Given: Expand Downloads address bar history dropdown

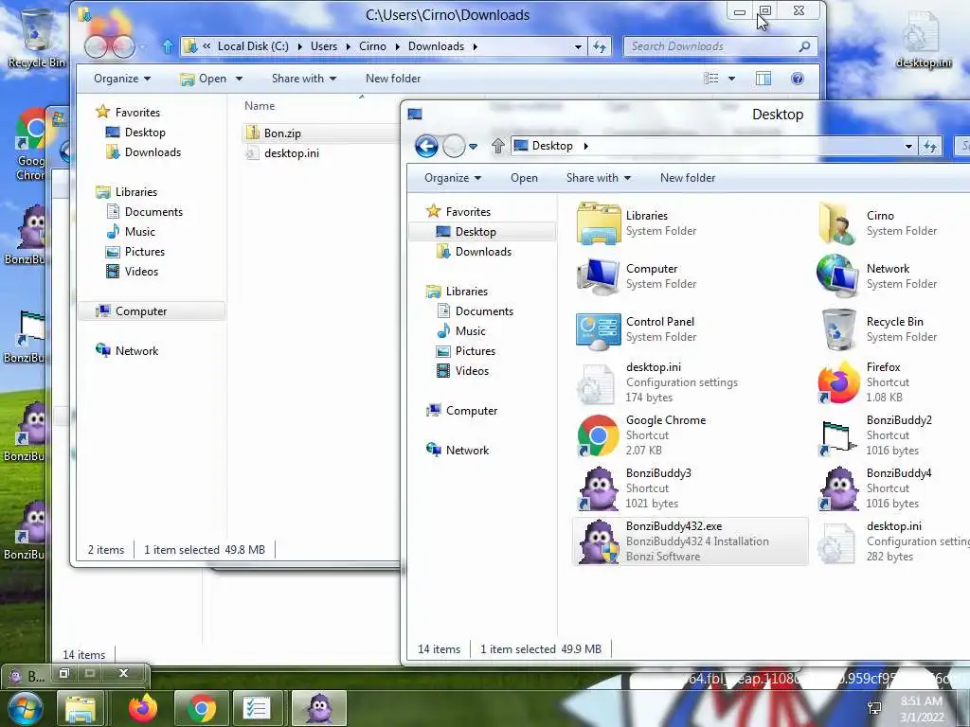Looking at the screenshot, I should tap(578, 46).
